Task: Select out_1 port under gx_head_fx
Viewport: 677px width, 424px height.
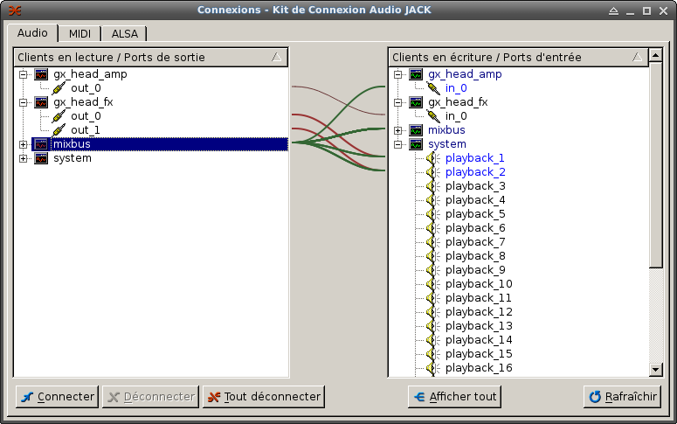Action: pos(86,130)
